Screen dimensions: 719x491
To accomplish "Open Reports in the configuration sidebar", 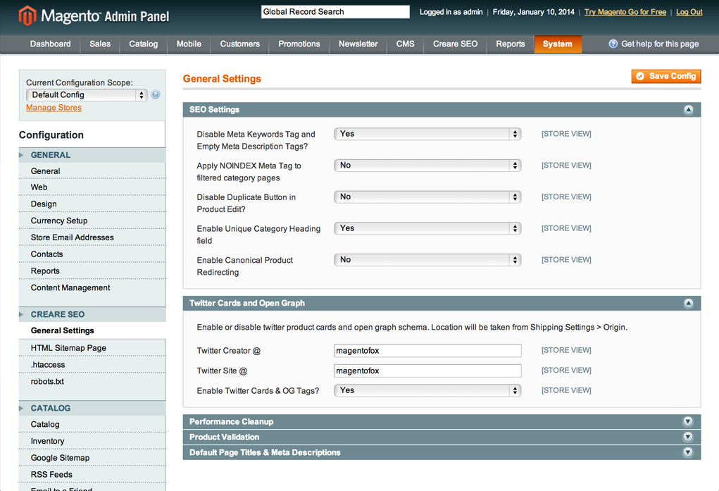I will click(x=45, y=271).
